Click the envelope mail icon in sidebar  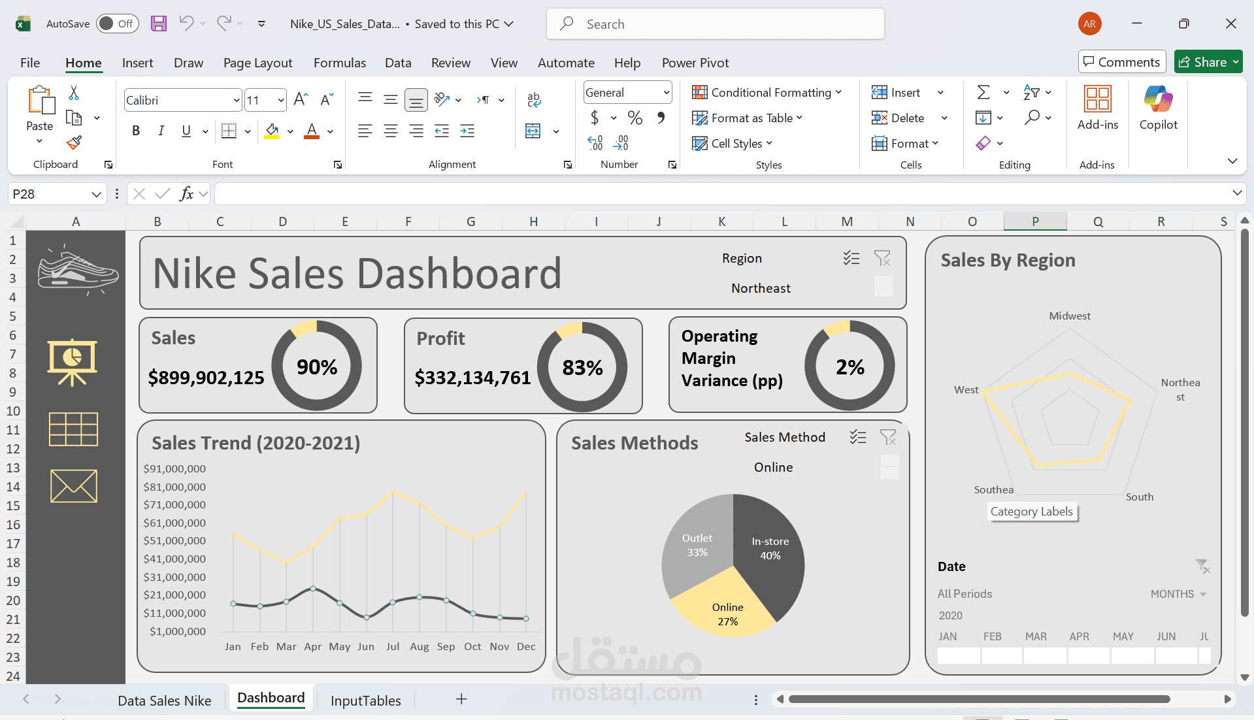coord(73,486)
